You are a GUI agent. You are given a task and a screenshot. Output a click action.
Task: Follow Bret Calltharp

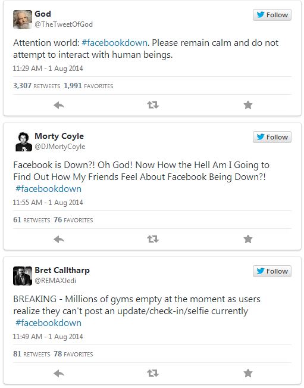[272, 271]
